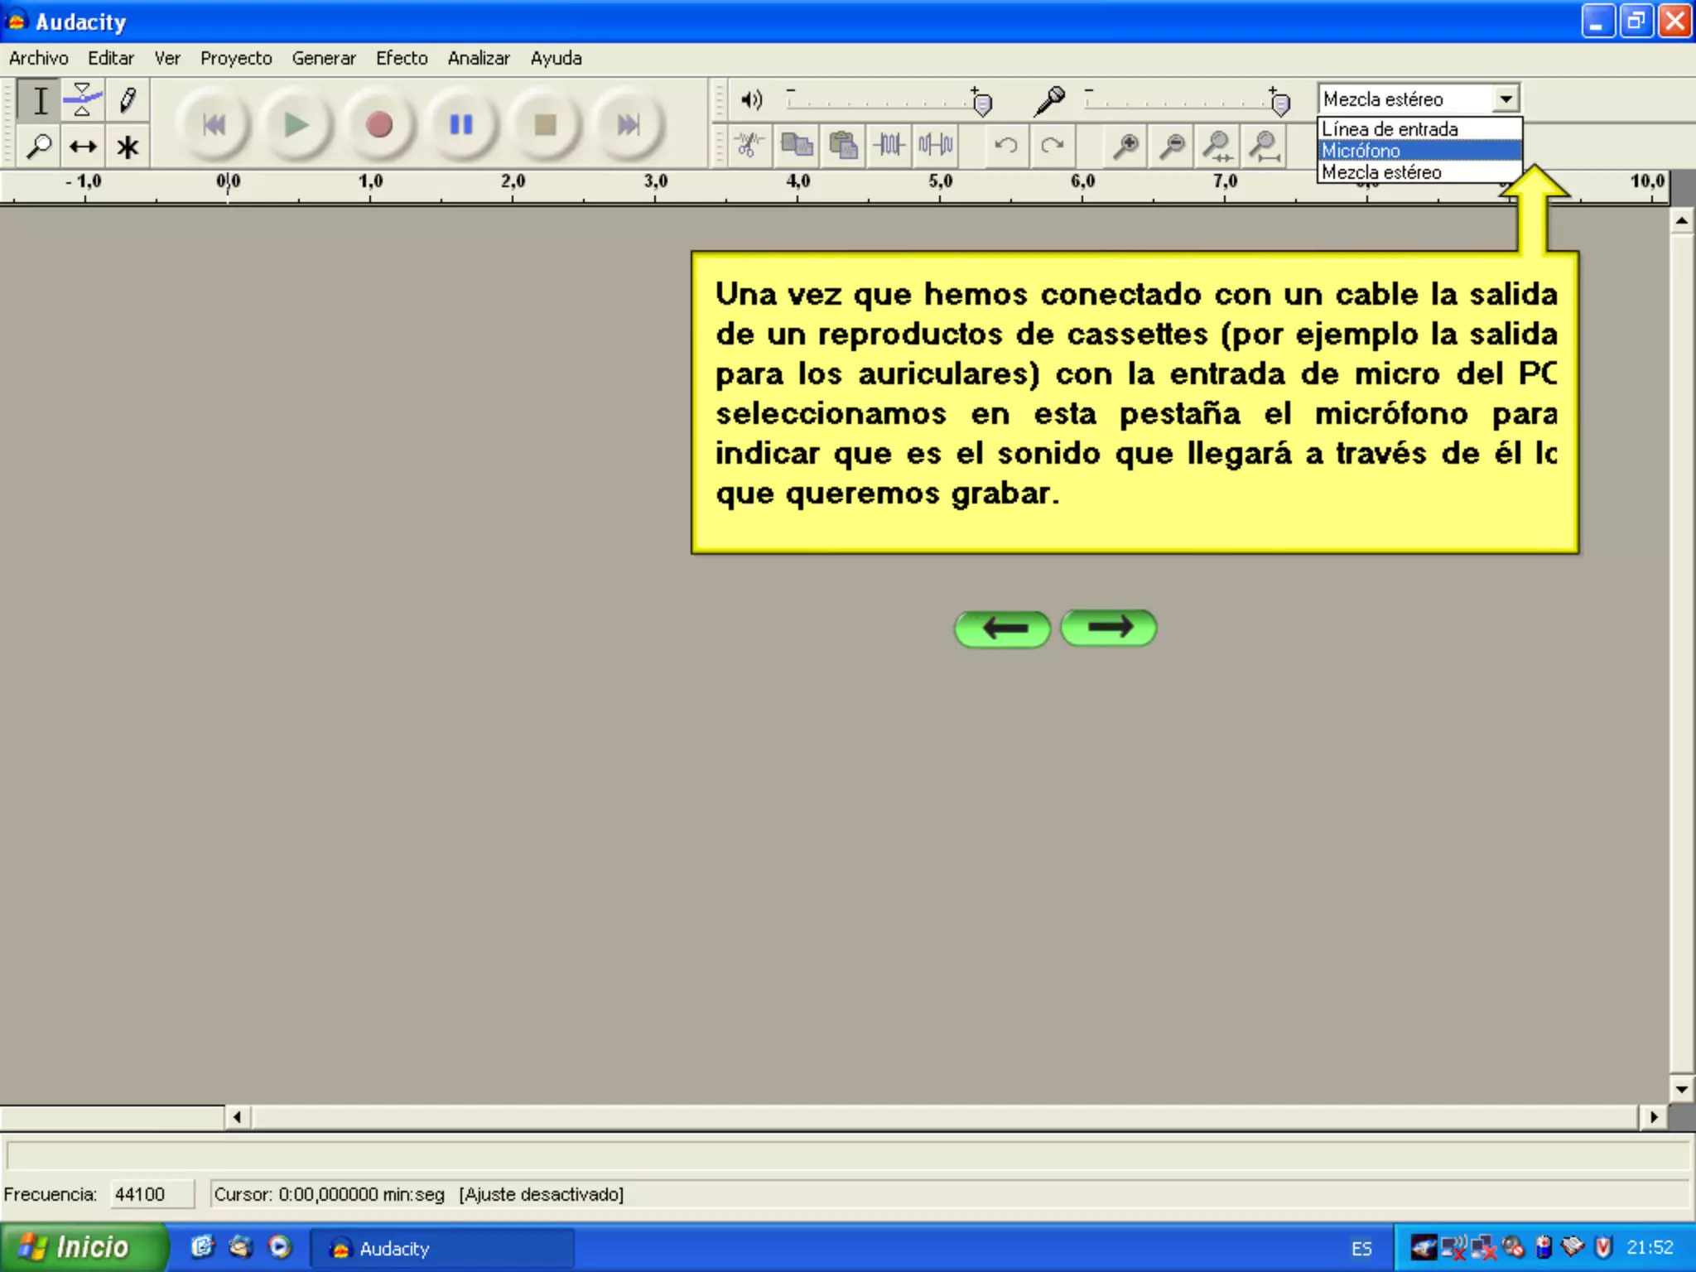Open the Archivo menu
Viewport: 1696px width, 1272px height.
click(x=38, y=58)
